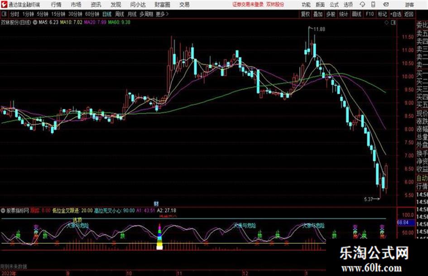
Task: Click the 复权 toolbar button
Action: (305, 14)
